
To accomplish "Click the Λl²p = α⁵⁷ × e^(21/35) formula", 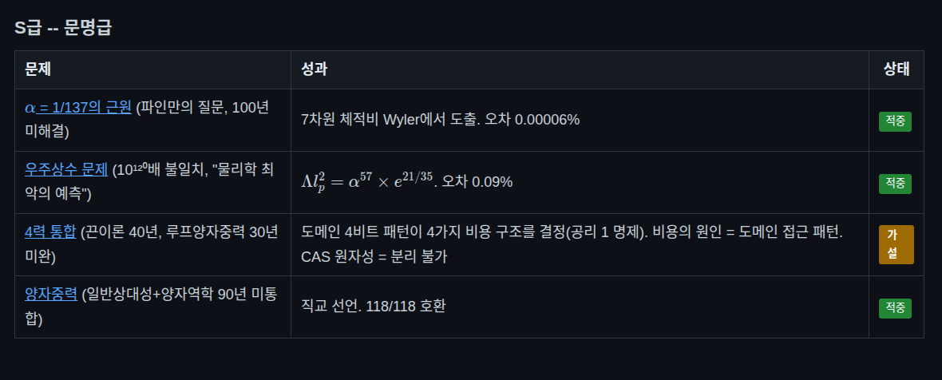I will (367, 182).
